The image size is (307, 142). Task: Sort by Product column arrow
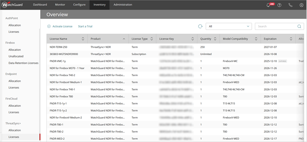tap(124, 39)
